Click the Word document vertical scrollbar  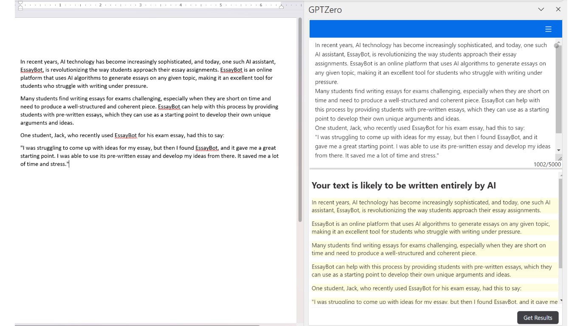[x=300, y=120]
